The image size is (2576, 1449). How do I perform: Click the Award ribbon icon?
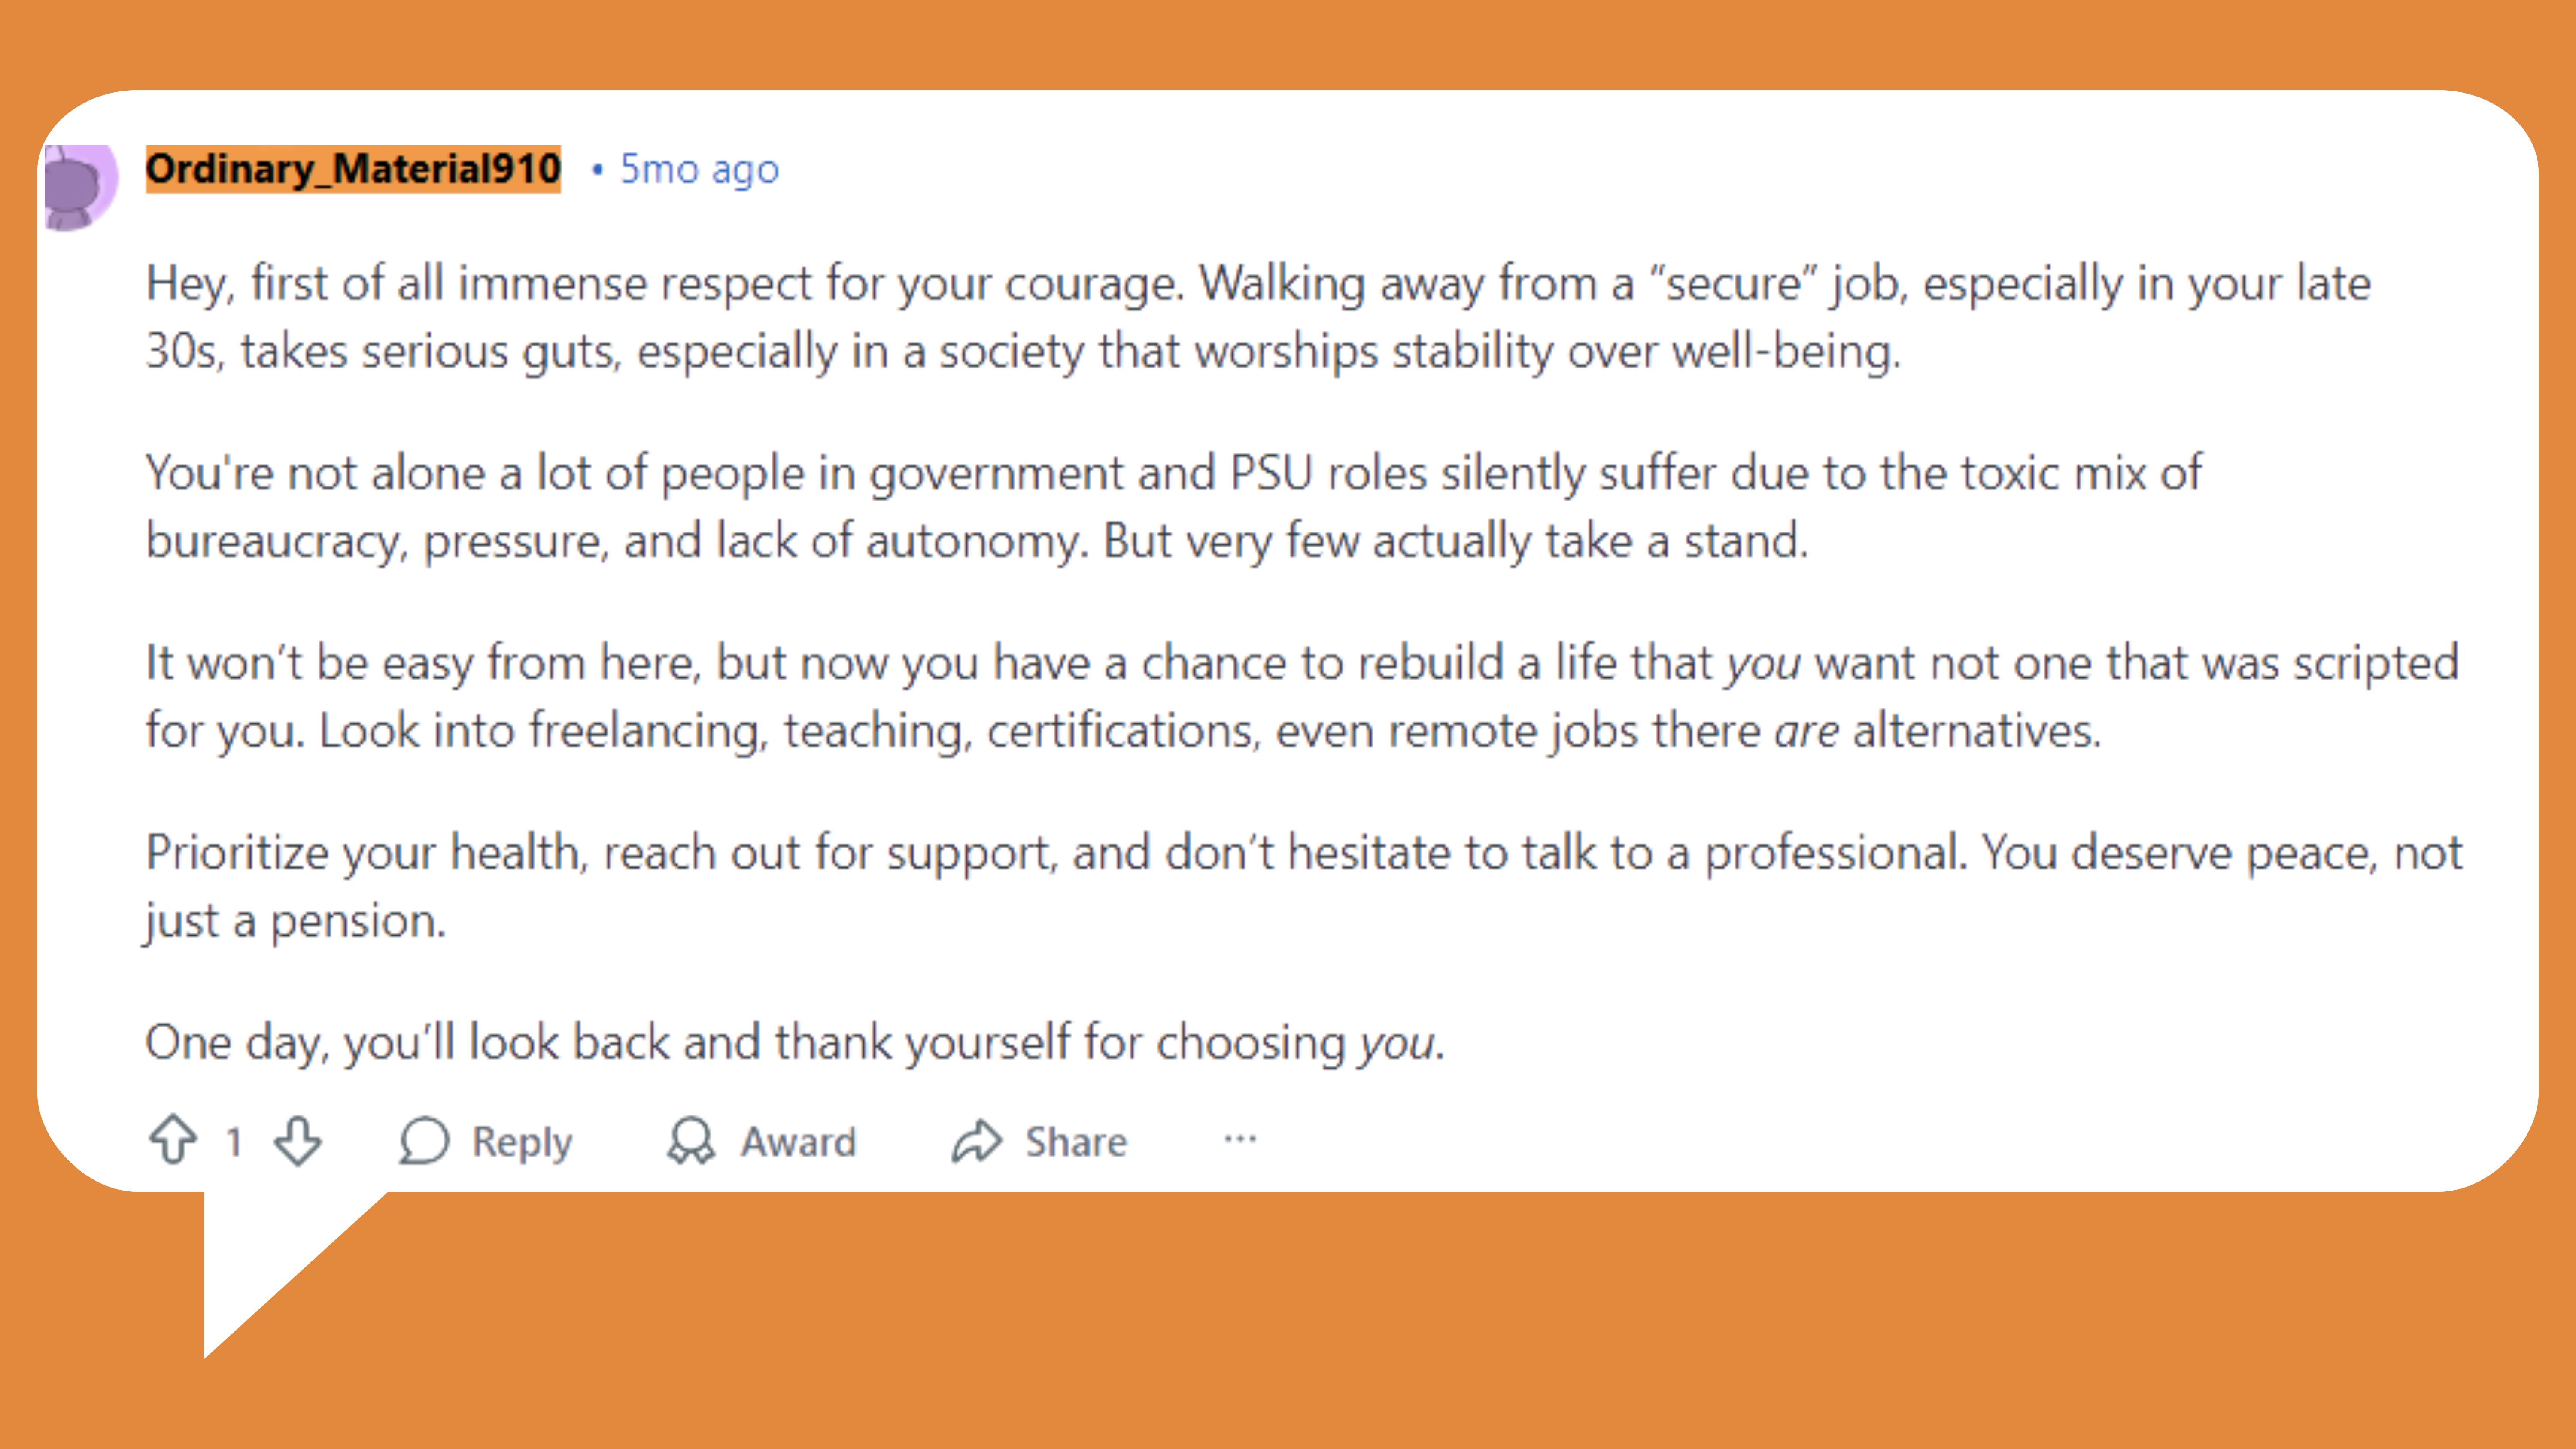(691, 1141)
